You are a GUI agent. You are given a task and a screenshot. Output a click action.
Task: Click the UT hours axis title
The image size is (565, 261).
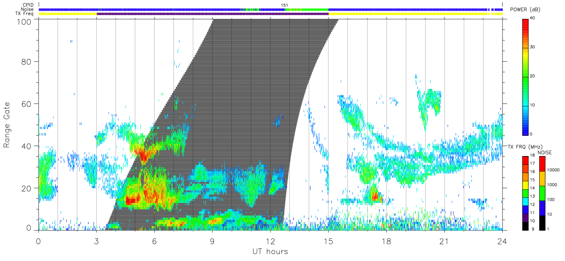(x=270, y=251)
